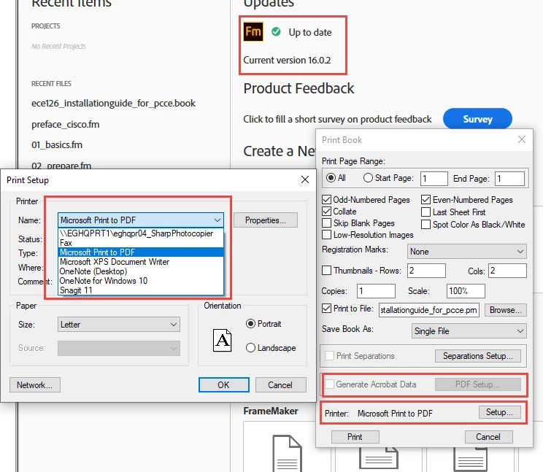Click the Network button

click(x=34, y=384)
